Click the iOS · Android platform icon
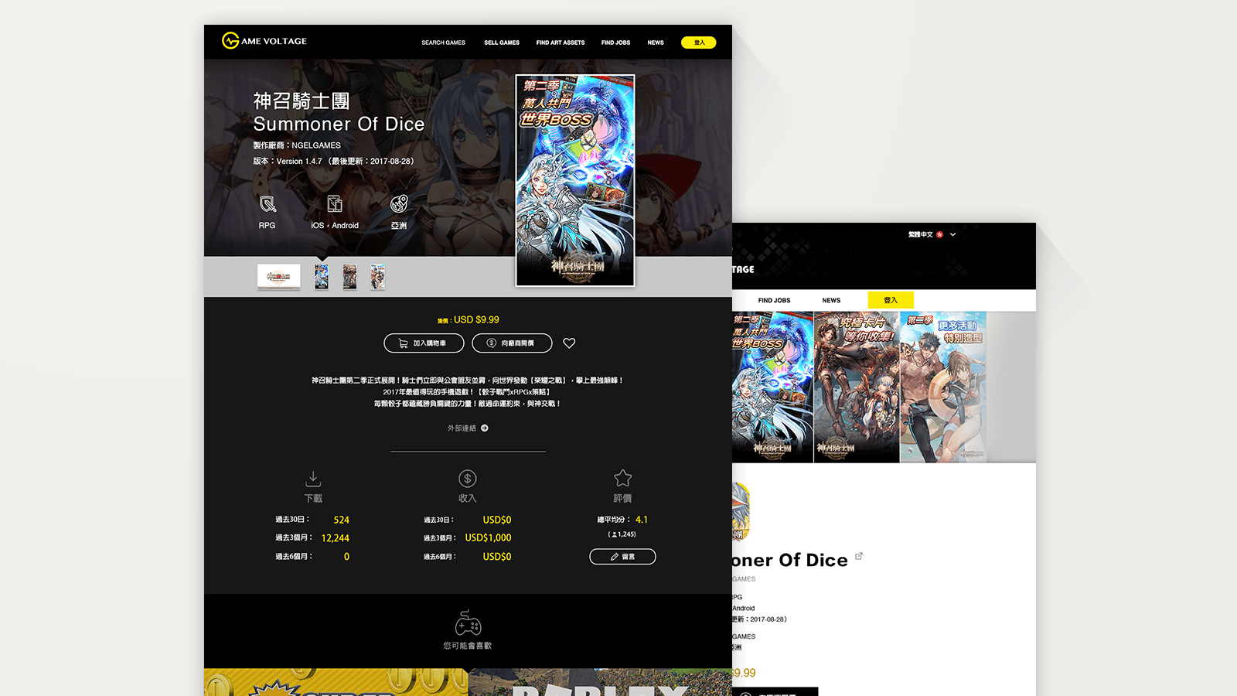The image size is (1237, 696). [x=335, y=204]
